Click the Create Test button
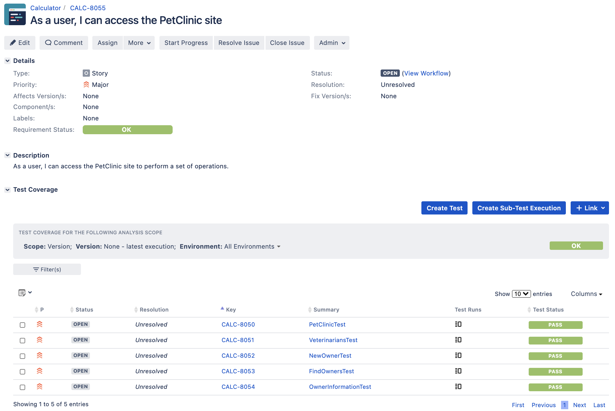 [x=444, y=208]
